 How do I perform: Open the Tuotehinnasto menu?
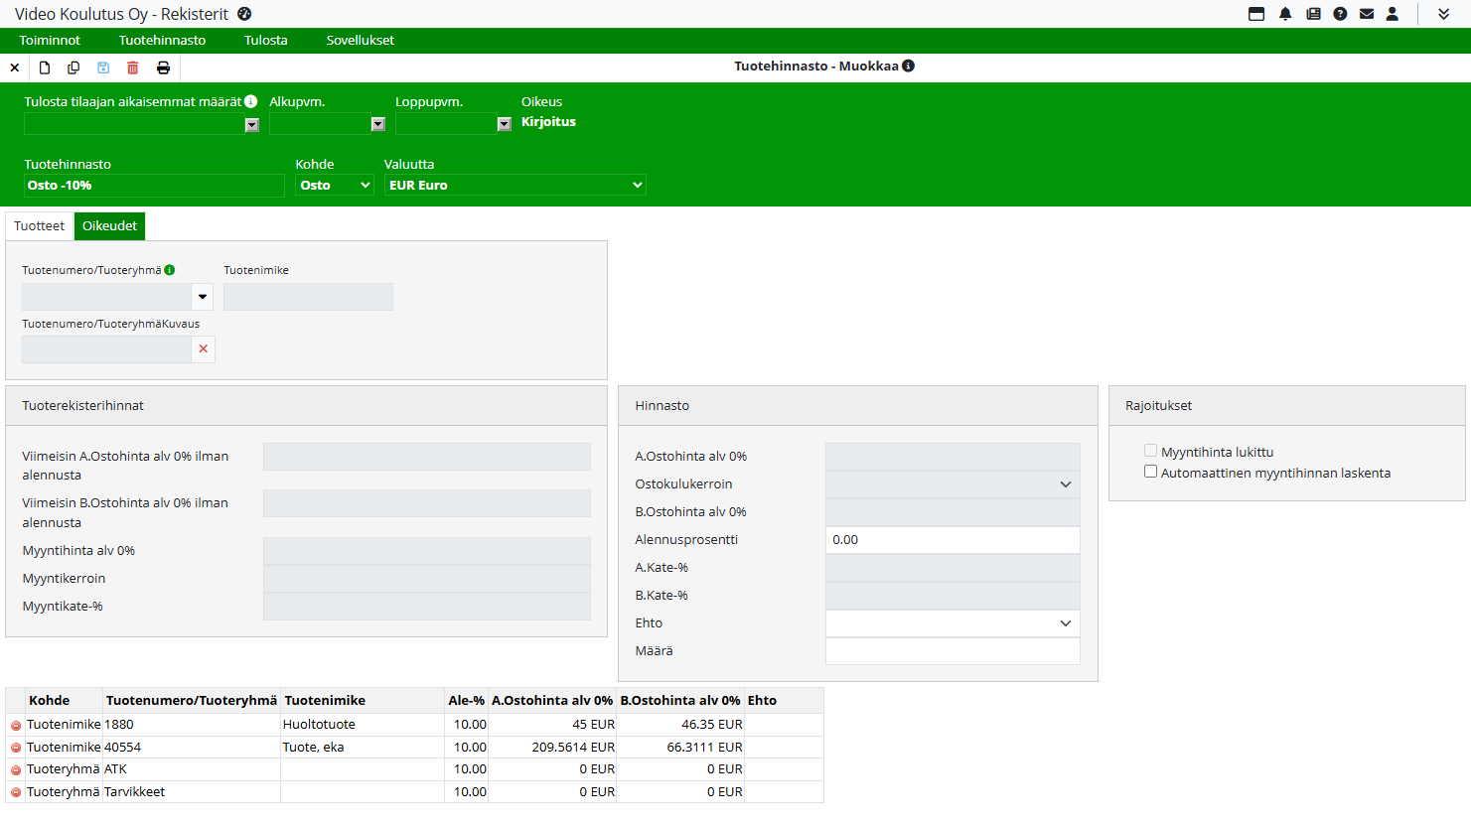(162, 41)
